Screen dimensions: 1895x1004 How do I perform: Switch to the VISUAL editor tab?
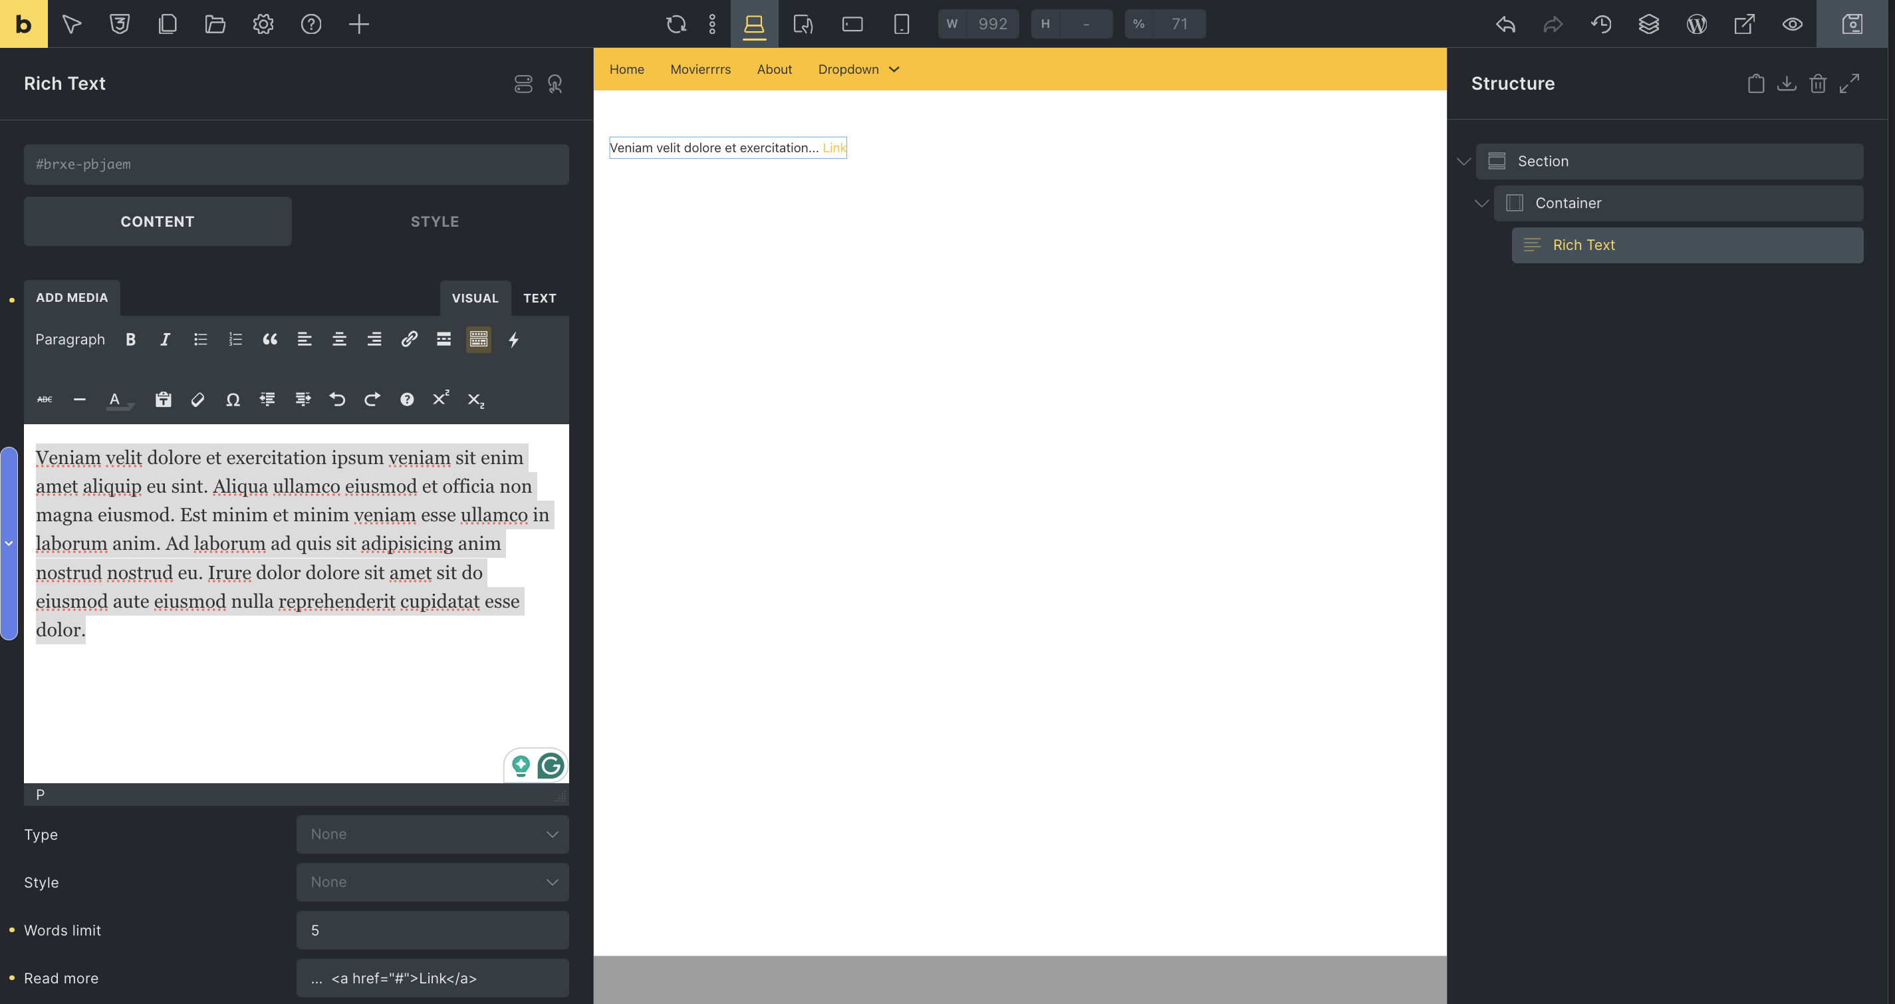point(475,299)
